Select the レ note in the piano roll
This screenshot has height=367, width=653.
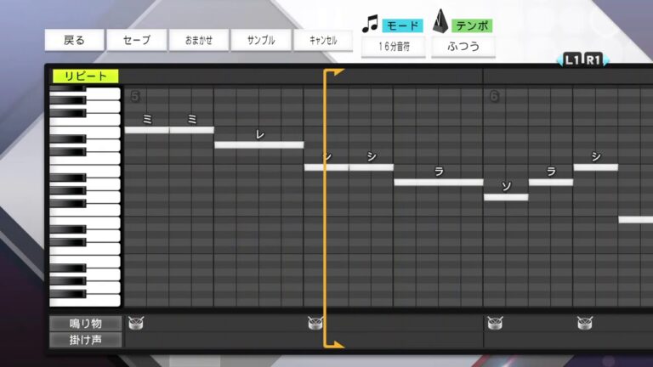(259, 144)
